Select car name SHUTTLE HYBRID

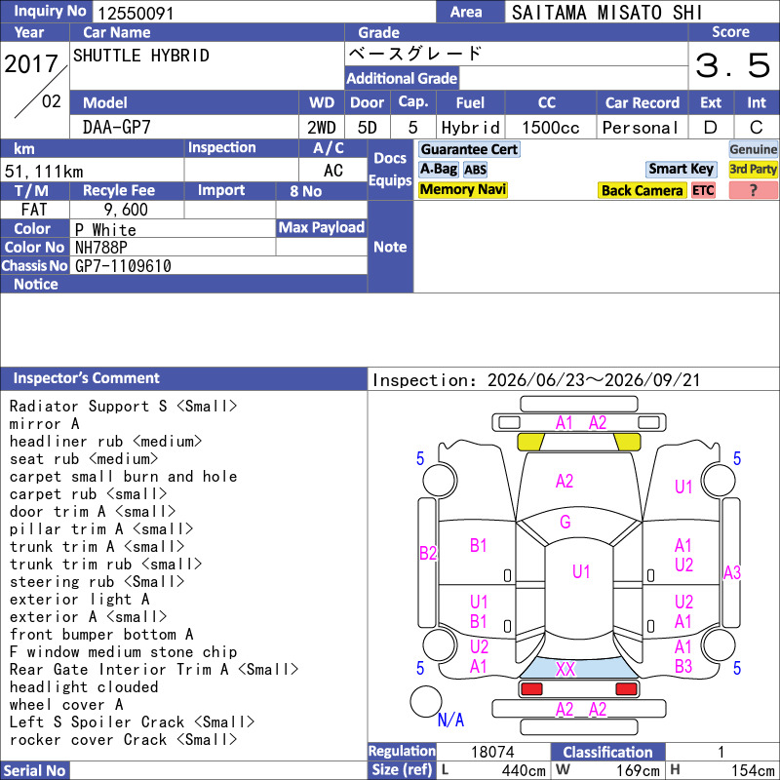141,56
